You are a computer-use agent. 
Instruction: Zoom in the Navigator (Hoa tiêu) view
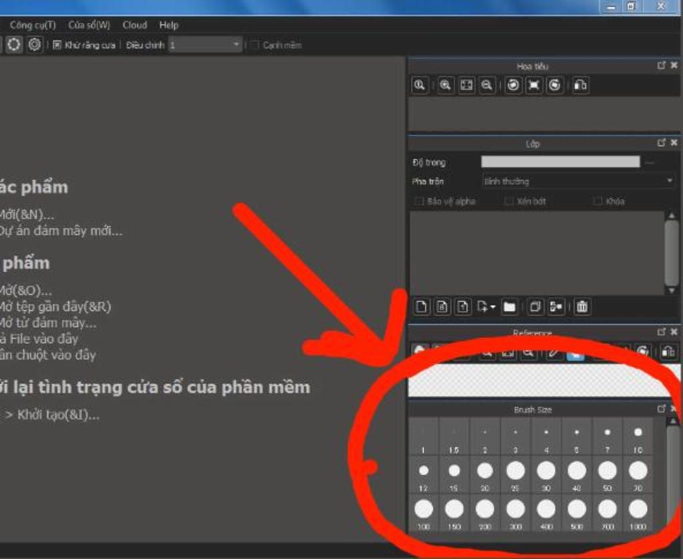point(445,85)
